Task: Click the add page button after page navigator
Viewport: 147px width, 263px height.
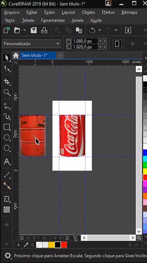Action: tap(67, 238)
